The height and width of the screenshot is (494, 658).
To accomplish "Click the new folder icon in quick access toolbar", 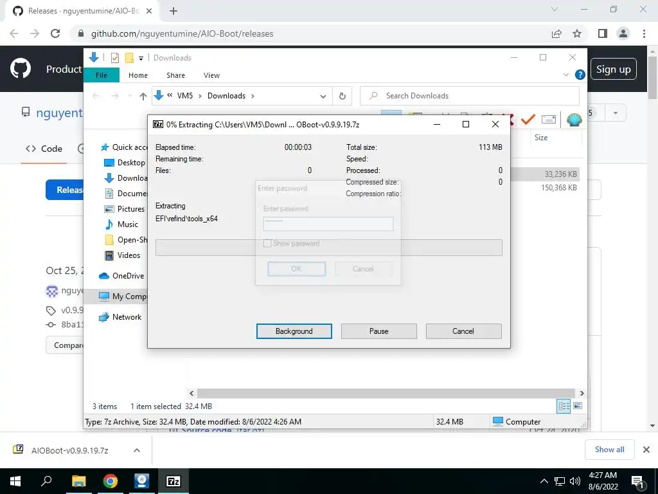I will (129, 58).
